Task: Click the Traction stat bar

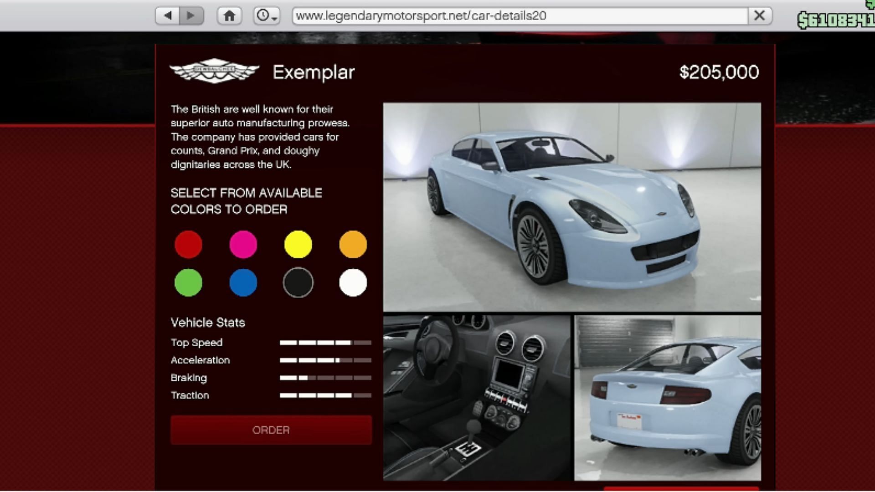Action: tap(325, 395)
